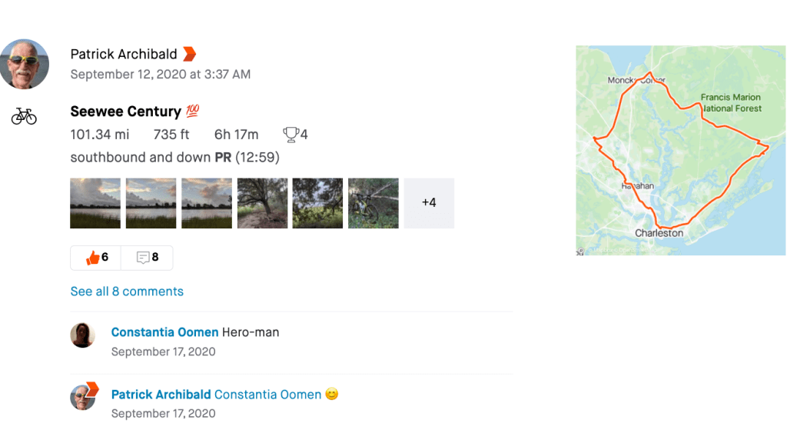Click the orange subscriber badge beside Patrick Archibald

(x=189, y=54)
